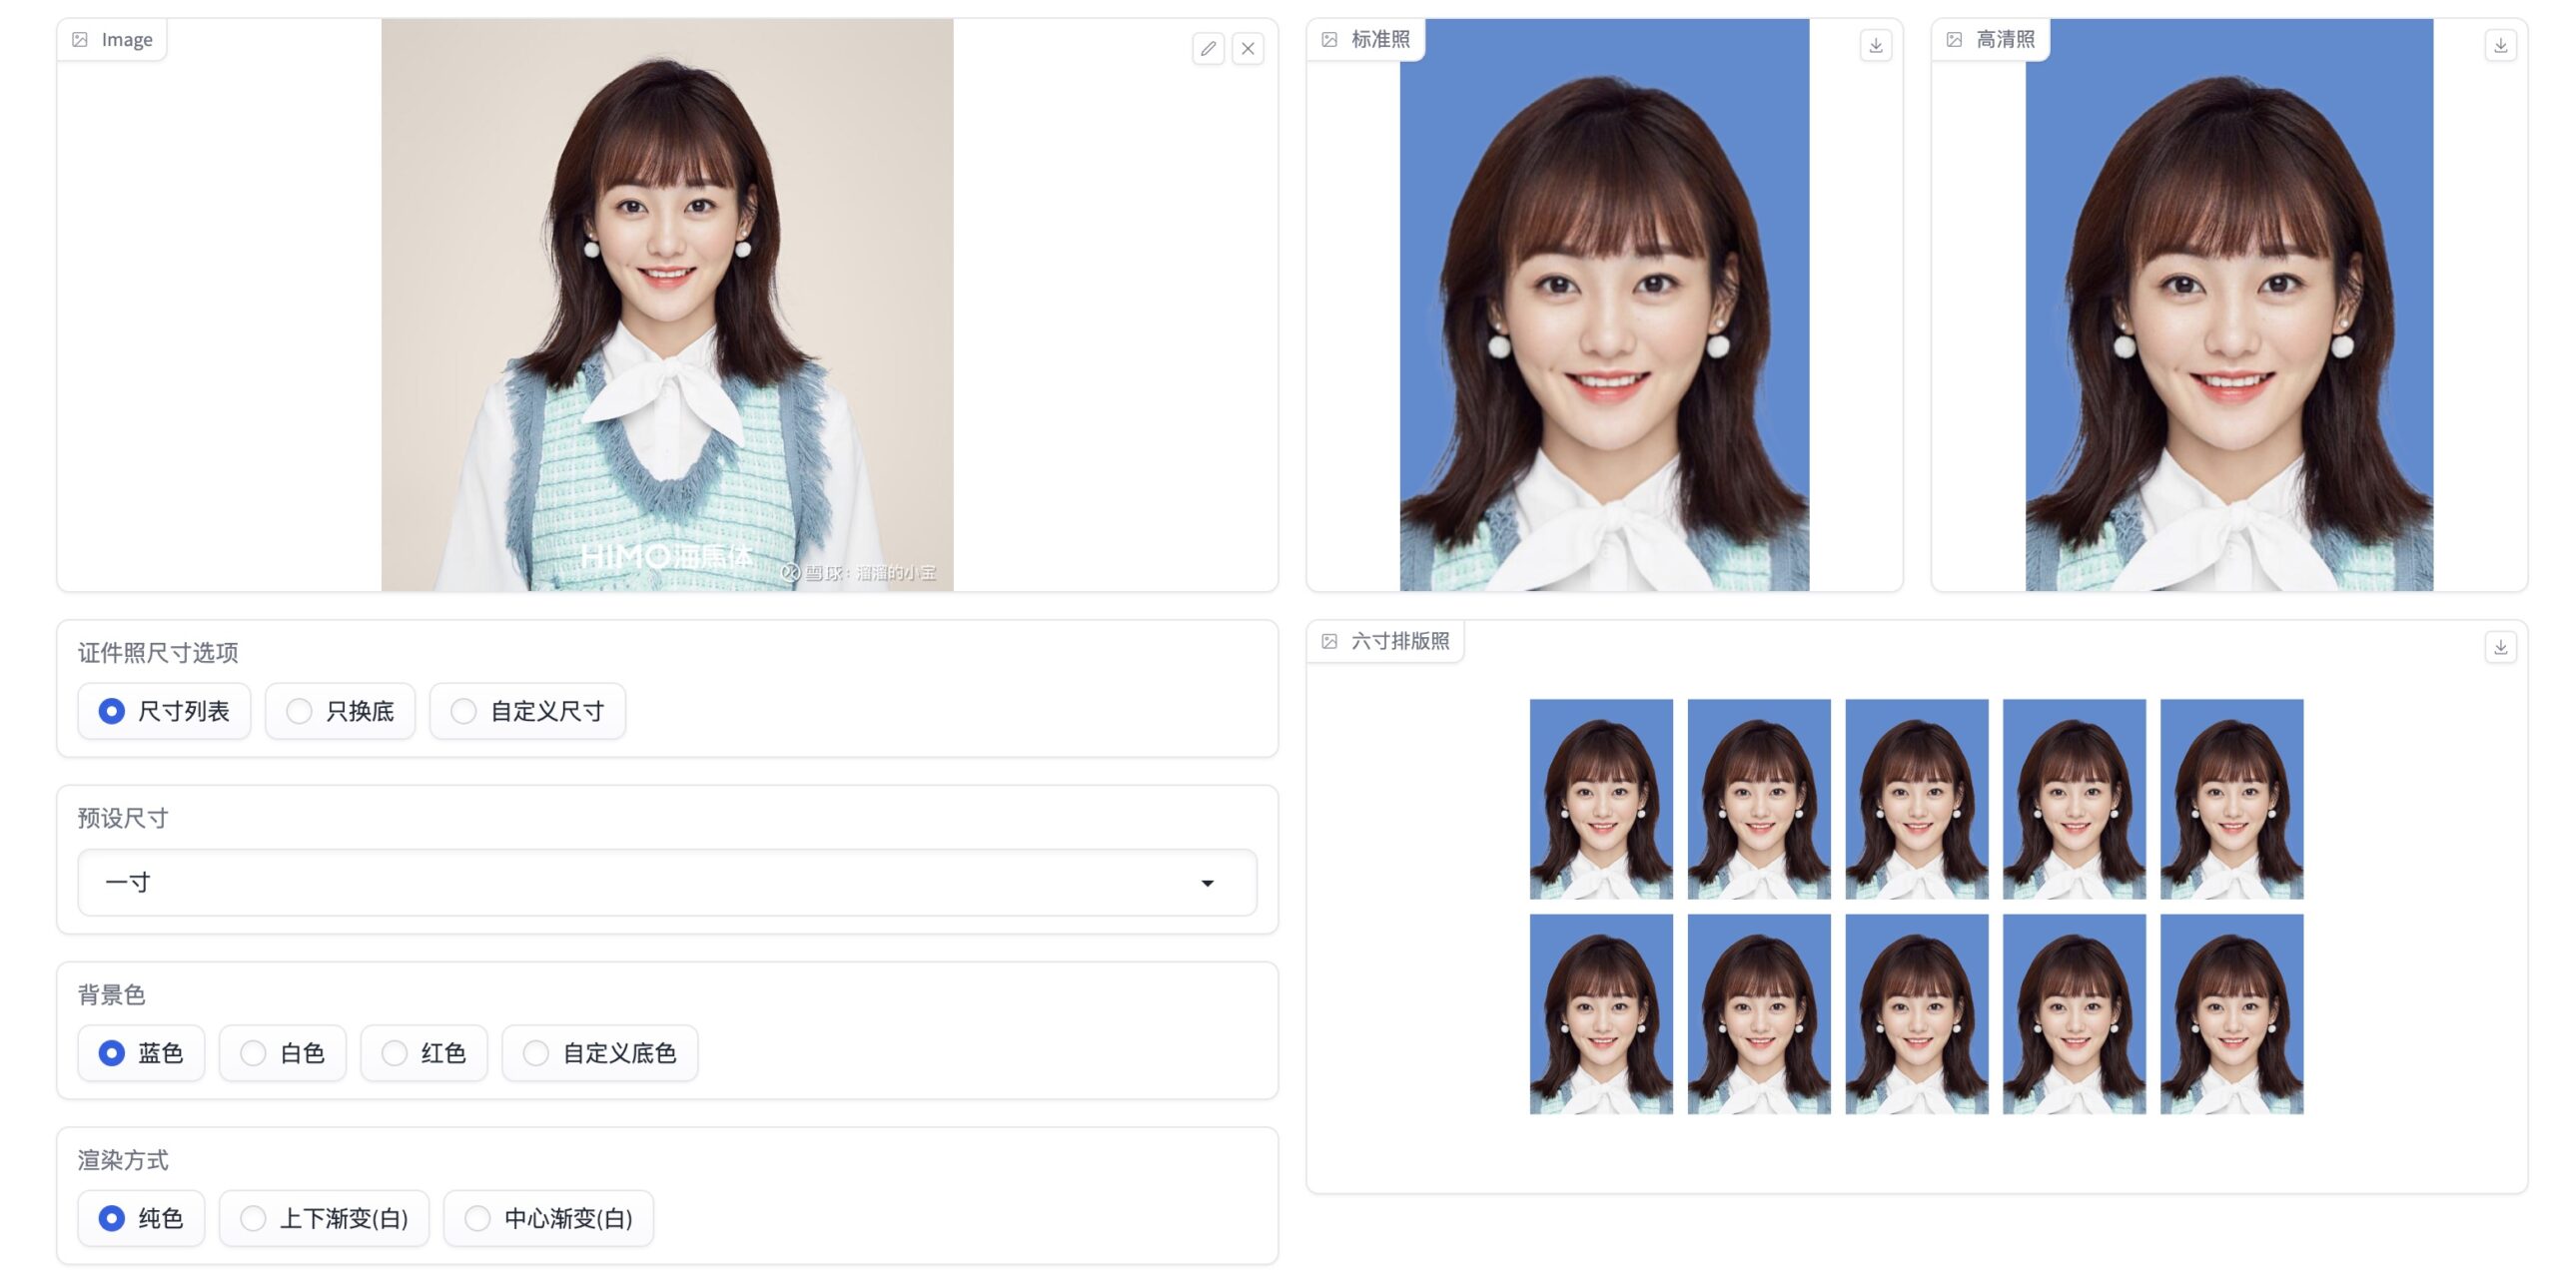
Task: Choose 白色 background color
Action: pyautogui.click(x=254, y=1052)
